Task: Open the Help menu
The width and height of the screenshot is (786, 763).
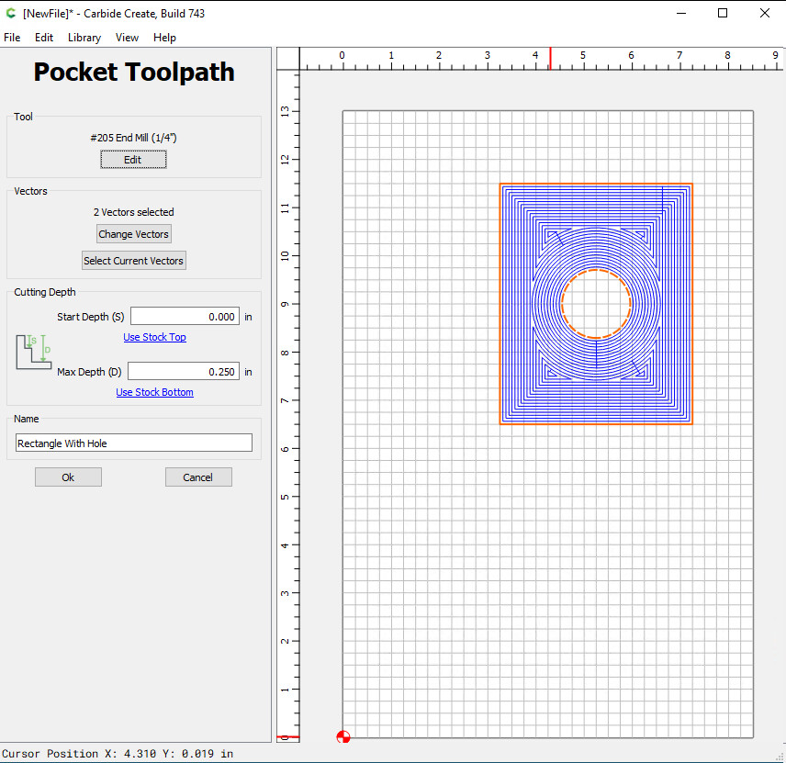Action: pos(165,38)
